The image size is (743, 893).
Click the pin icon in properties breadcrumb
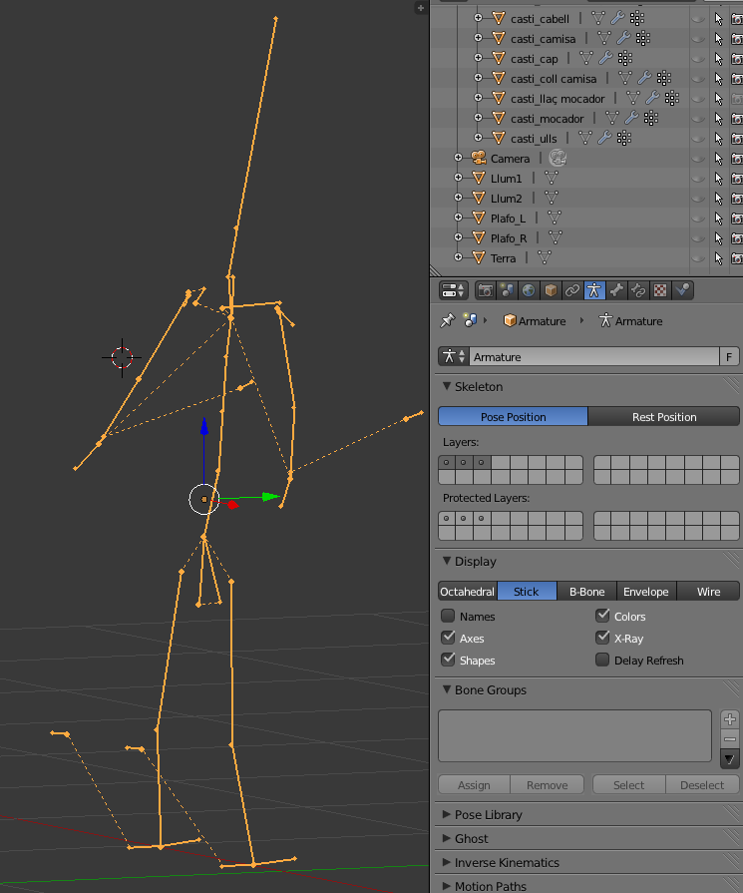(x=448, y=320)
